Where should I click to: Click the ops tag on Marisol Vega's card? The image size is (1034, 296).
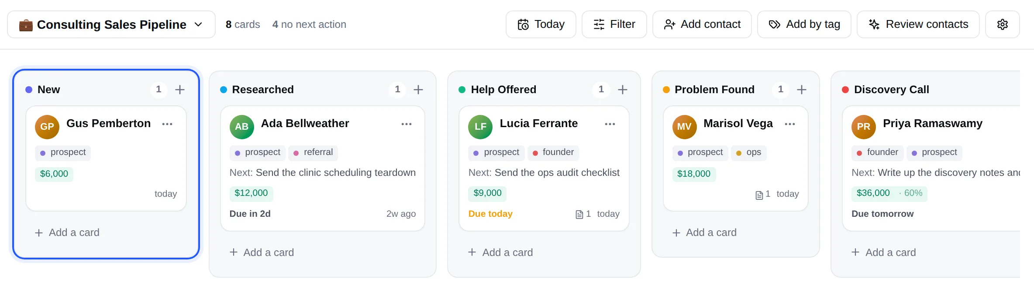coord(749,152)
